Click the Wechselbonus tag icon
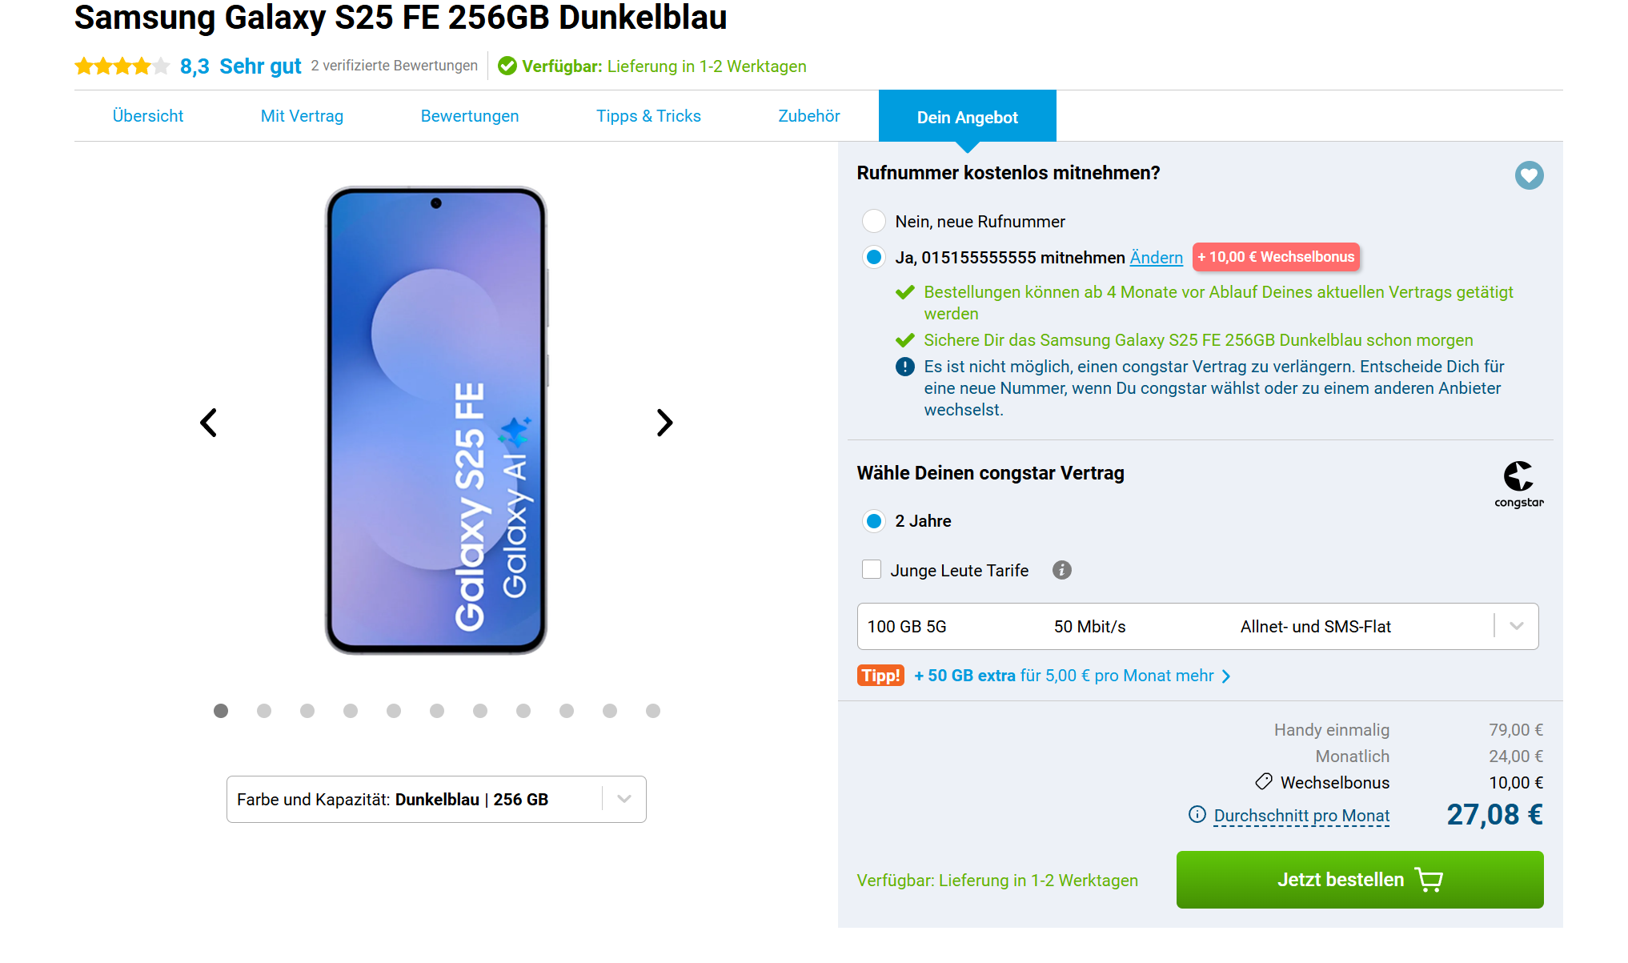1628x963 pixels. pos(1264,782)
